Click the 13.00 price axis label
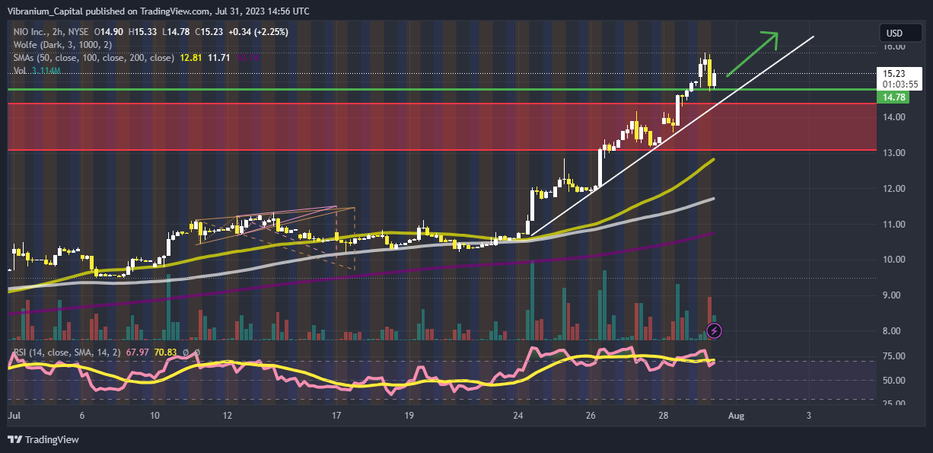This screenshot has width=933, height=453. click(x=894, y=152)
